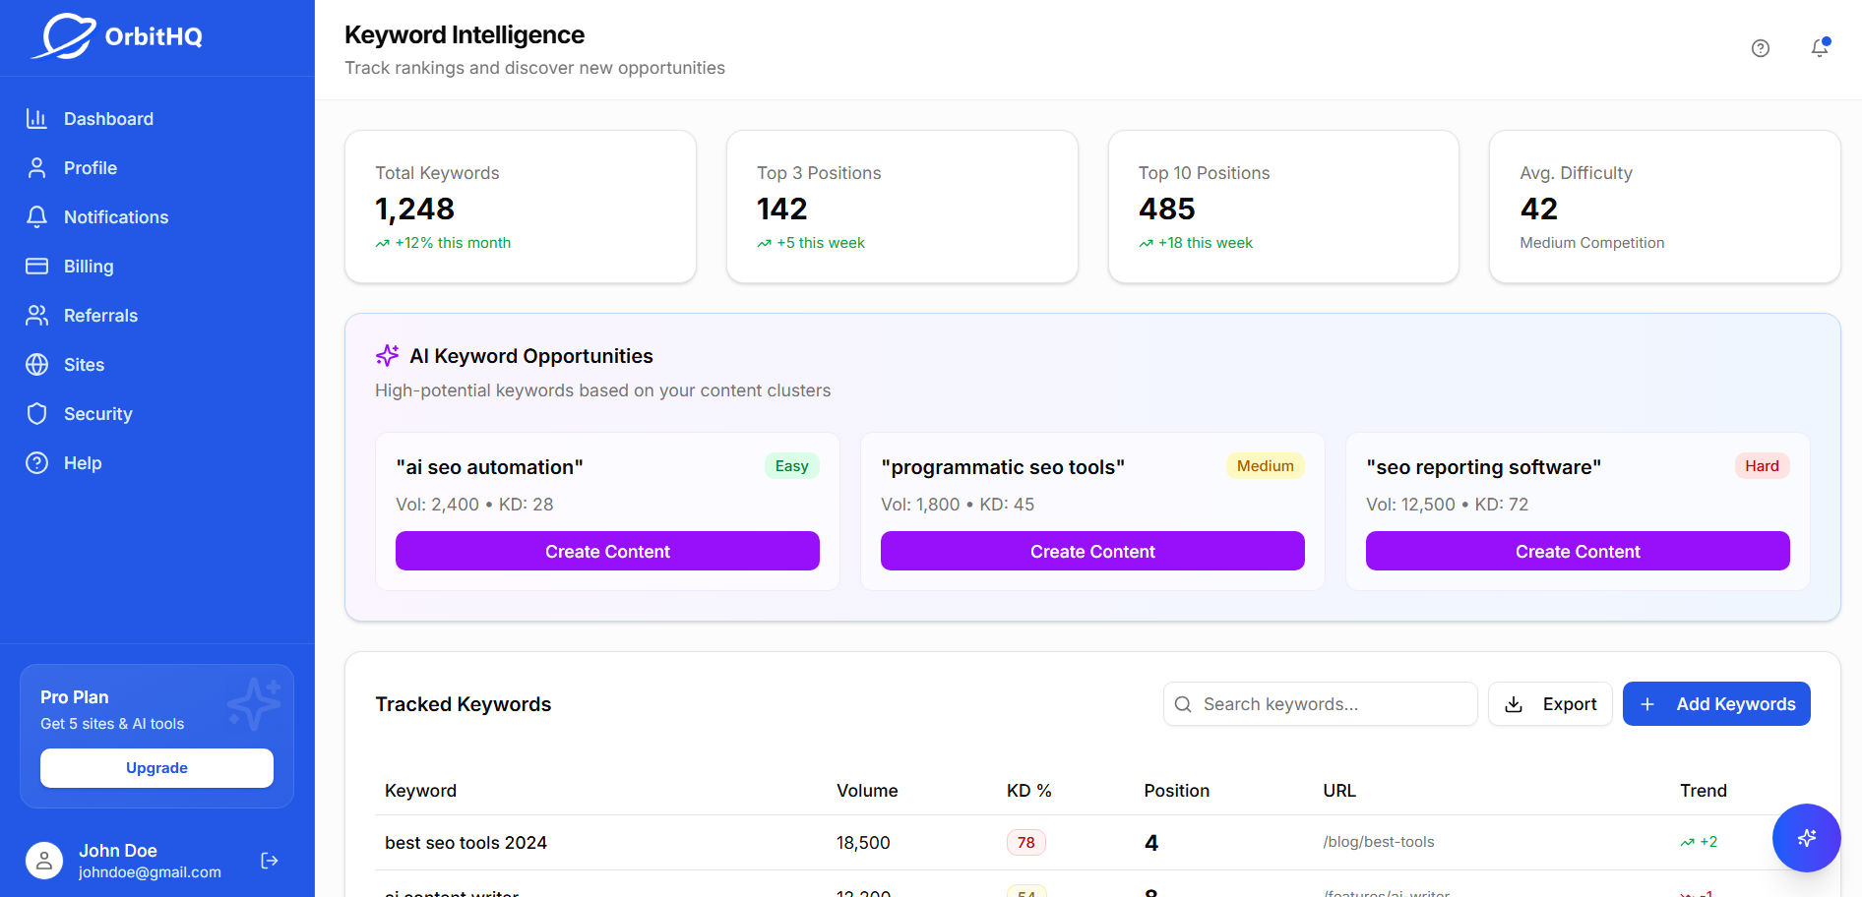Create content for "seo reporting software"

coord(1578,551)
